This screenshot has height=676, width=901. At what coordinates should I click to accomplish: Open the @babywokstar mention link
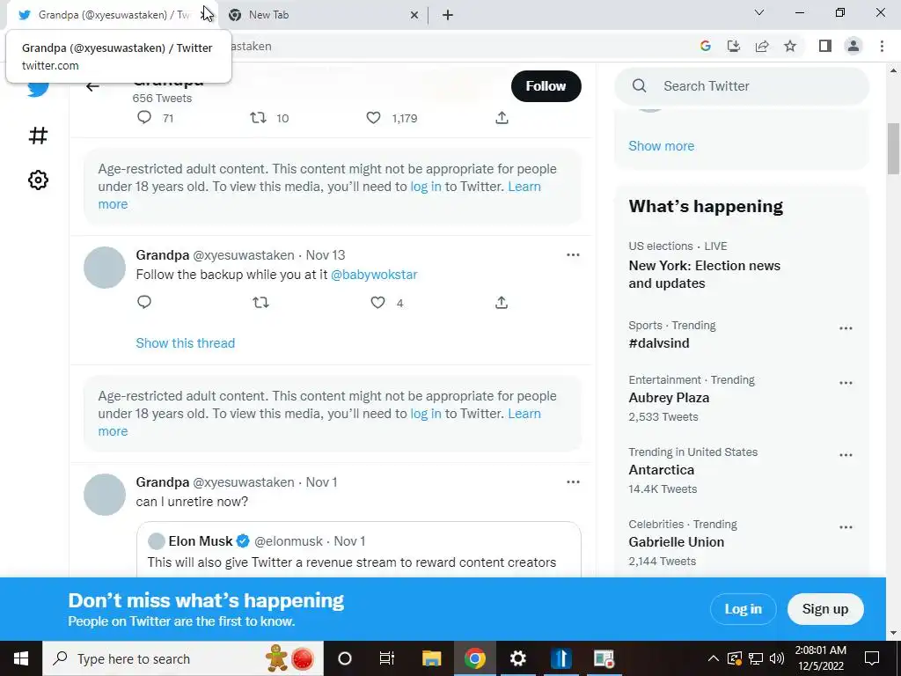[374, 275]
